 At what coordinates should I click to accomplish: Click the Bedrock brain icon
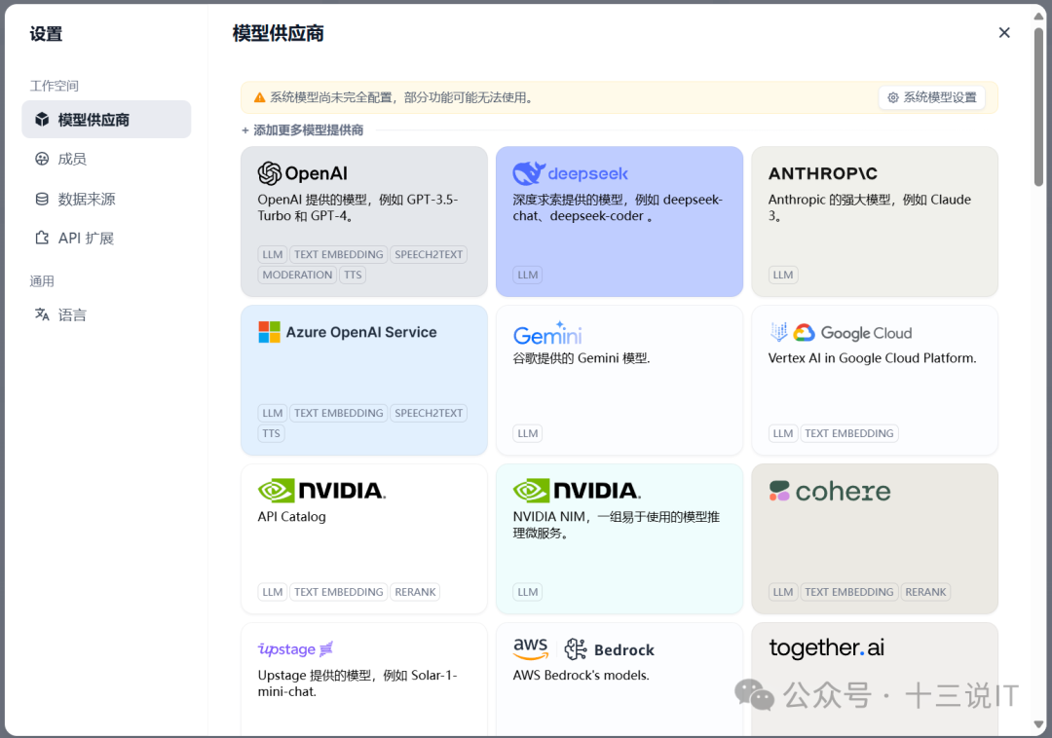(x=576, y=648)
